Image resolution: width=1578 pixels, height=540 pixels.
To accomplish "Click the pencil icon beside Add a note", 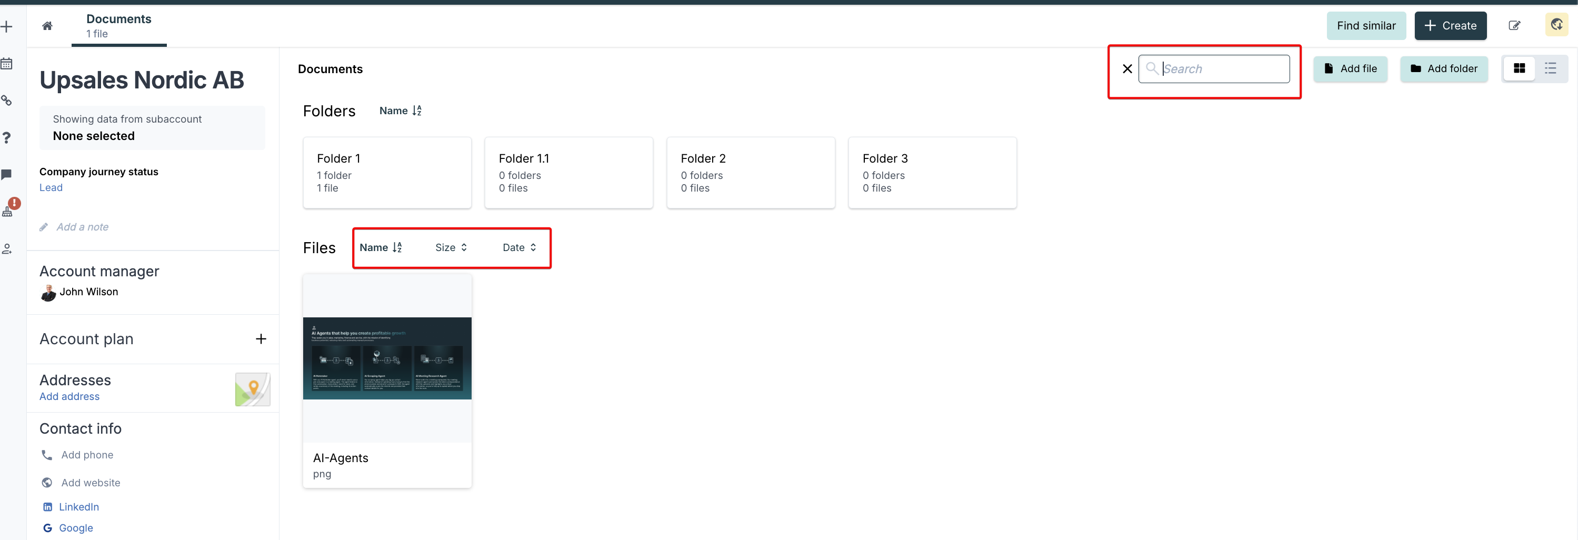I will [x=44, y=227].
